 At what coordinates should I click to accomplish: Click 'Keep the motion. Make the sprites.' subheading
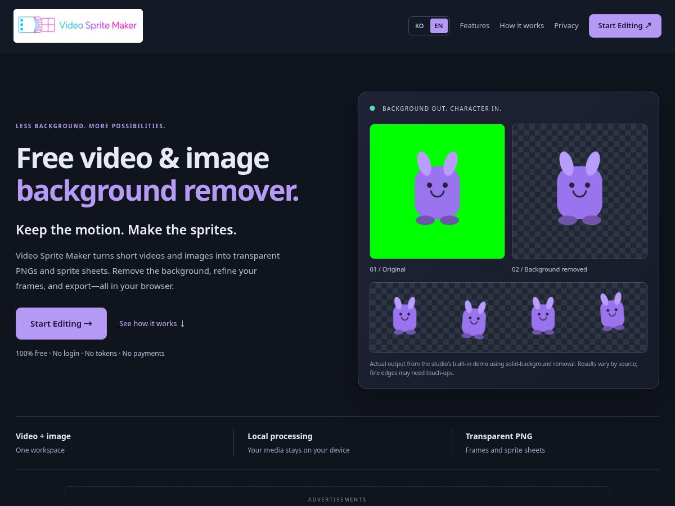(x=126, y=230)
